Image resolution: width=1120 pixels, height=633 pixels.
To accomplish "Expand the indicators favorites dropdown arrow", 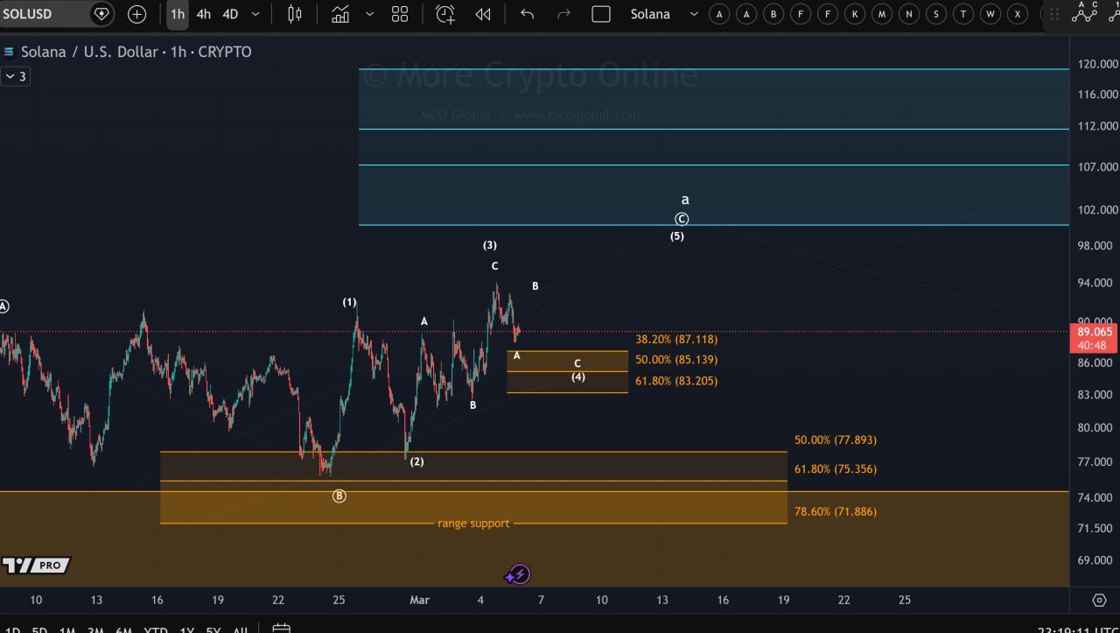I will [x=369, y=14].
